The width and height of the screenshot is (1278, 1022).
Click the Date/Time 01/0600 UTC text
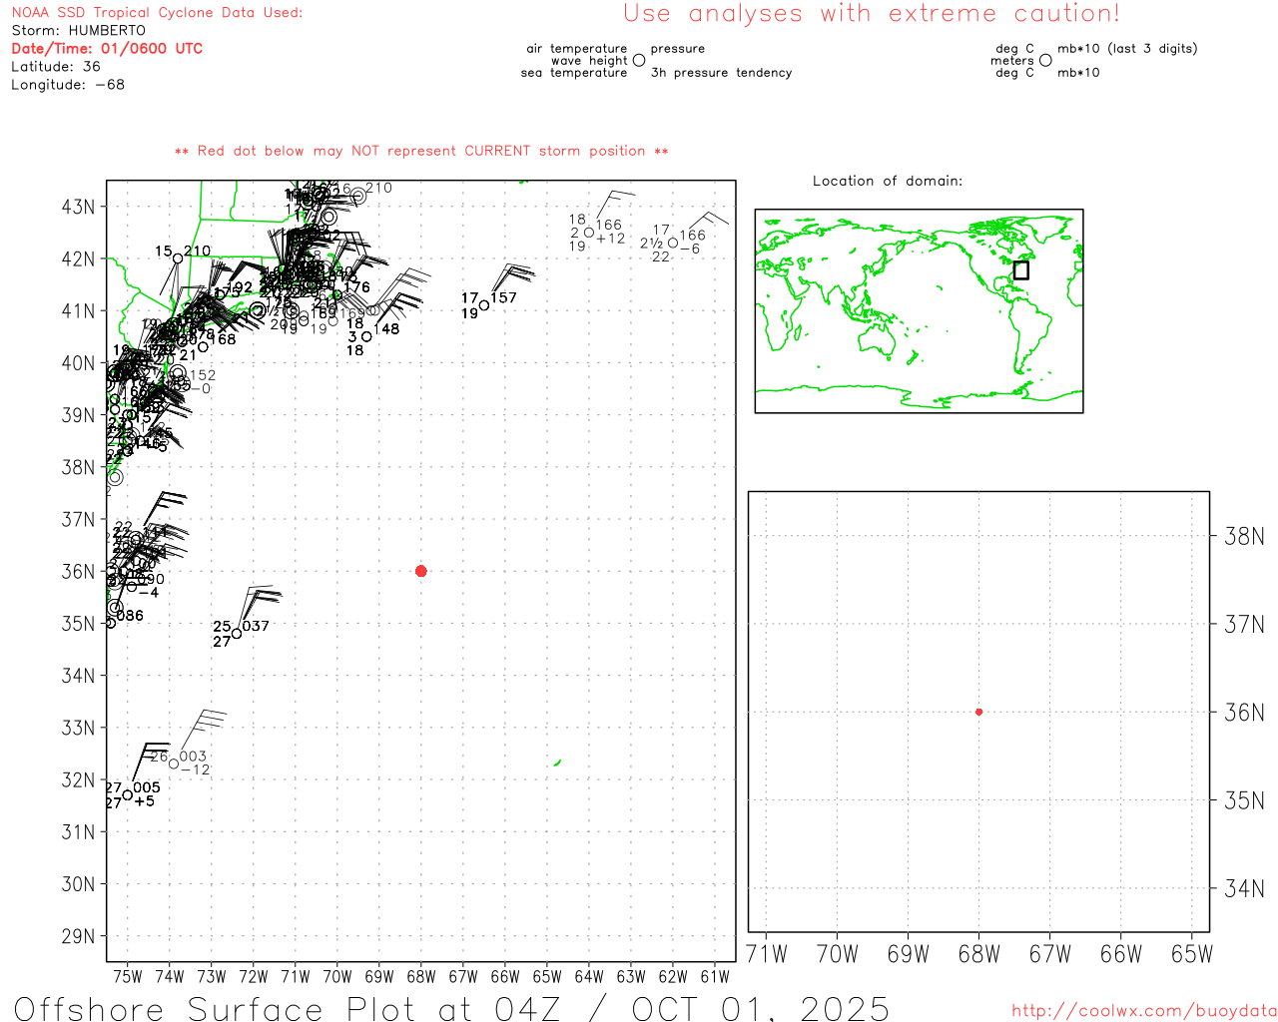click(107, 48)
